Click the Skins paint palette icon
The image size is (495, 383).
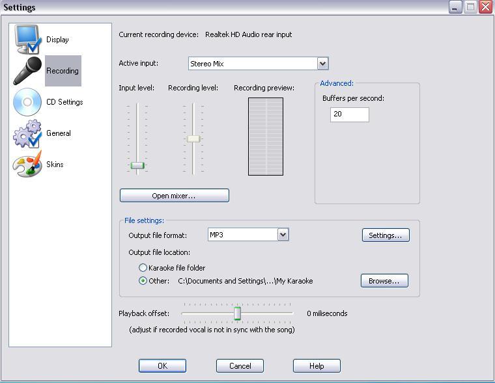(27, 164)
